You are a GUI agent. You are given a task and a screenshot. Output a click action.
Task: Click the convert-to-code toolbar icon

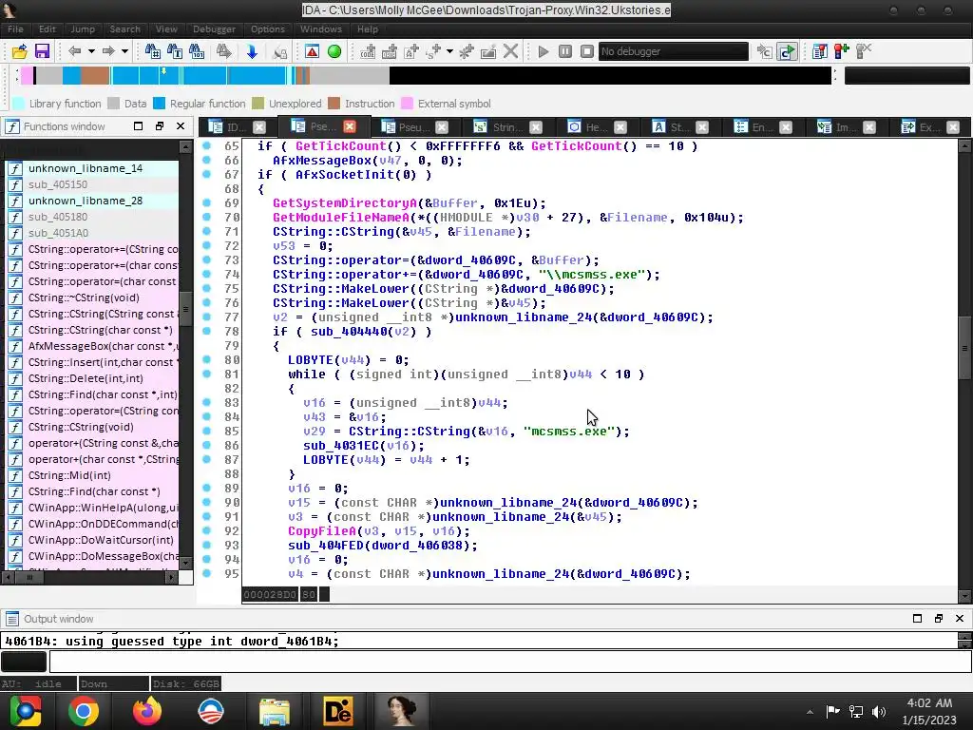tap(368, 51)
